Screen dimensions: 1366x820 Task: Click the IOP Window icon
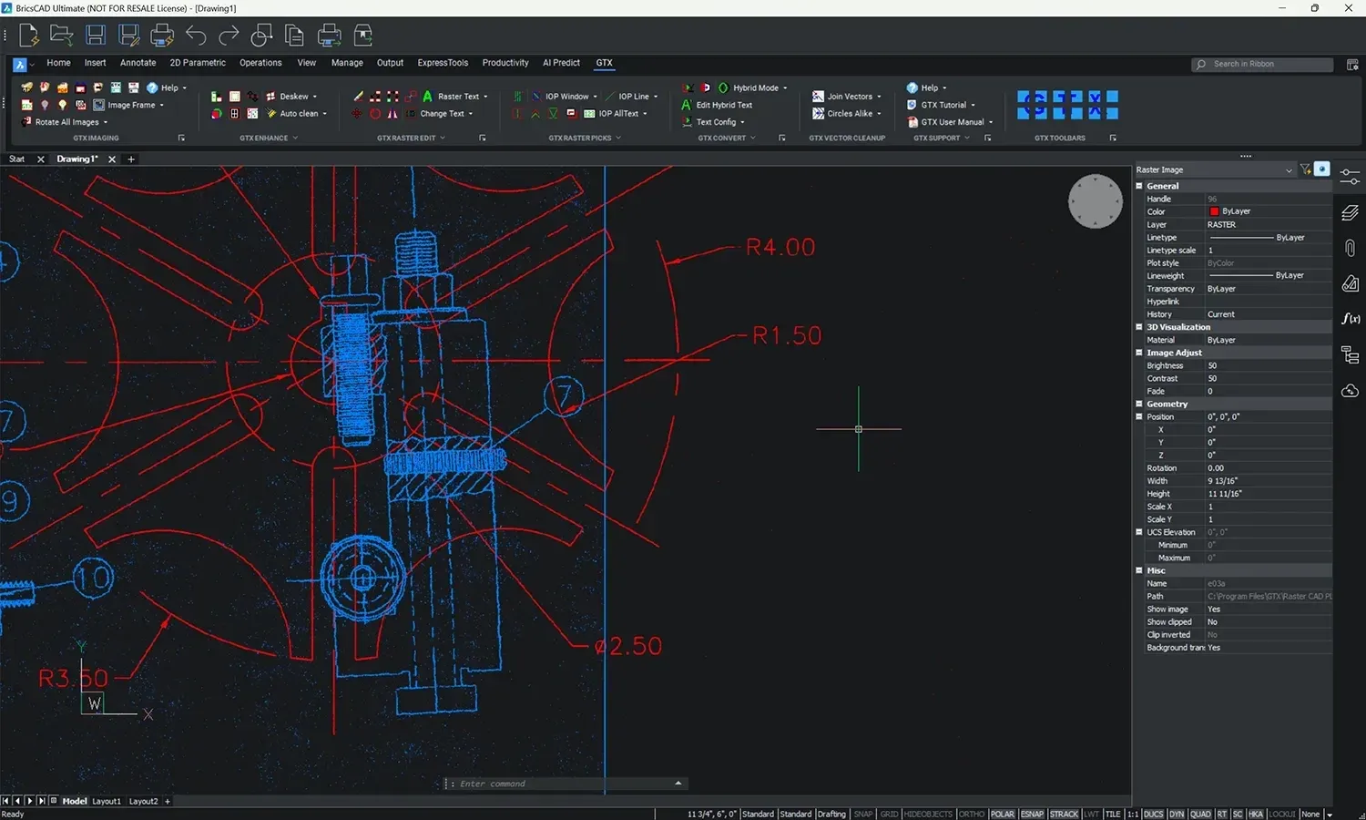[x=535, y=96]
